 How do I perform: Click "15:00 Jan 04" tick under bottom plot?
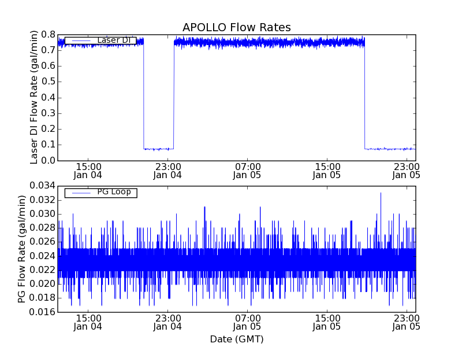[88, 322]
